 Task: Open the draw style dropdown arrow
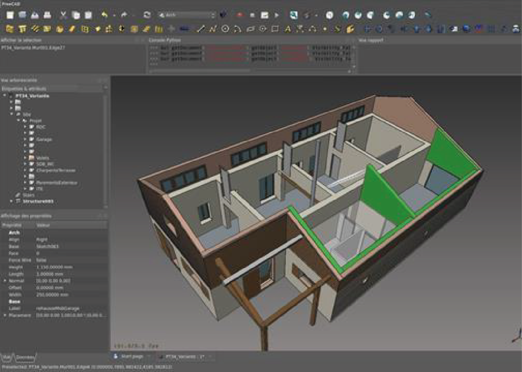(x=316, y=15)
